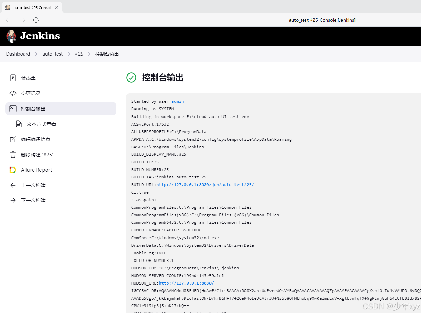Click ACSvcPort:17532 console line
Viewport: 421px width, 313px height.
[x=150, y=124]
